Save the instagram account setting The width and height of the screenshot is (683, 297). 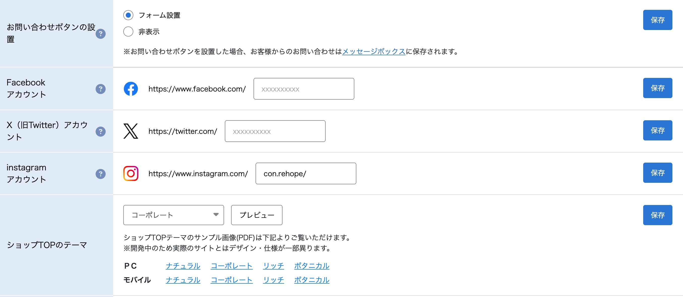click(x=657, y=173)
